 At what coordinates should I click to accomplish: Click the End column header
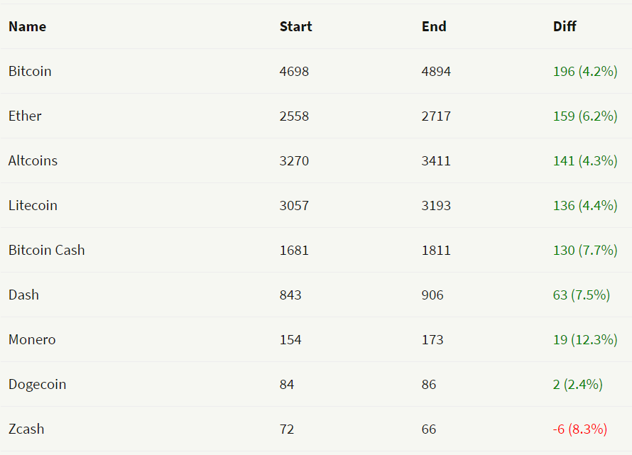434,26
